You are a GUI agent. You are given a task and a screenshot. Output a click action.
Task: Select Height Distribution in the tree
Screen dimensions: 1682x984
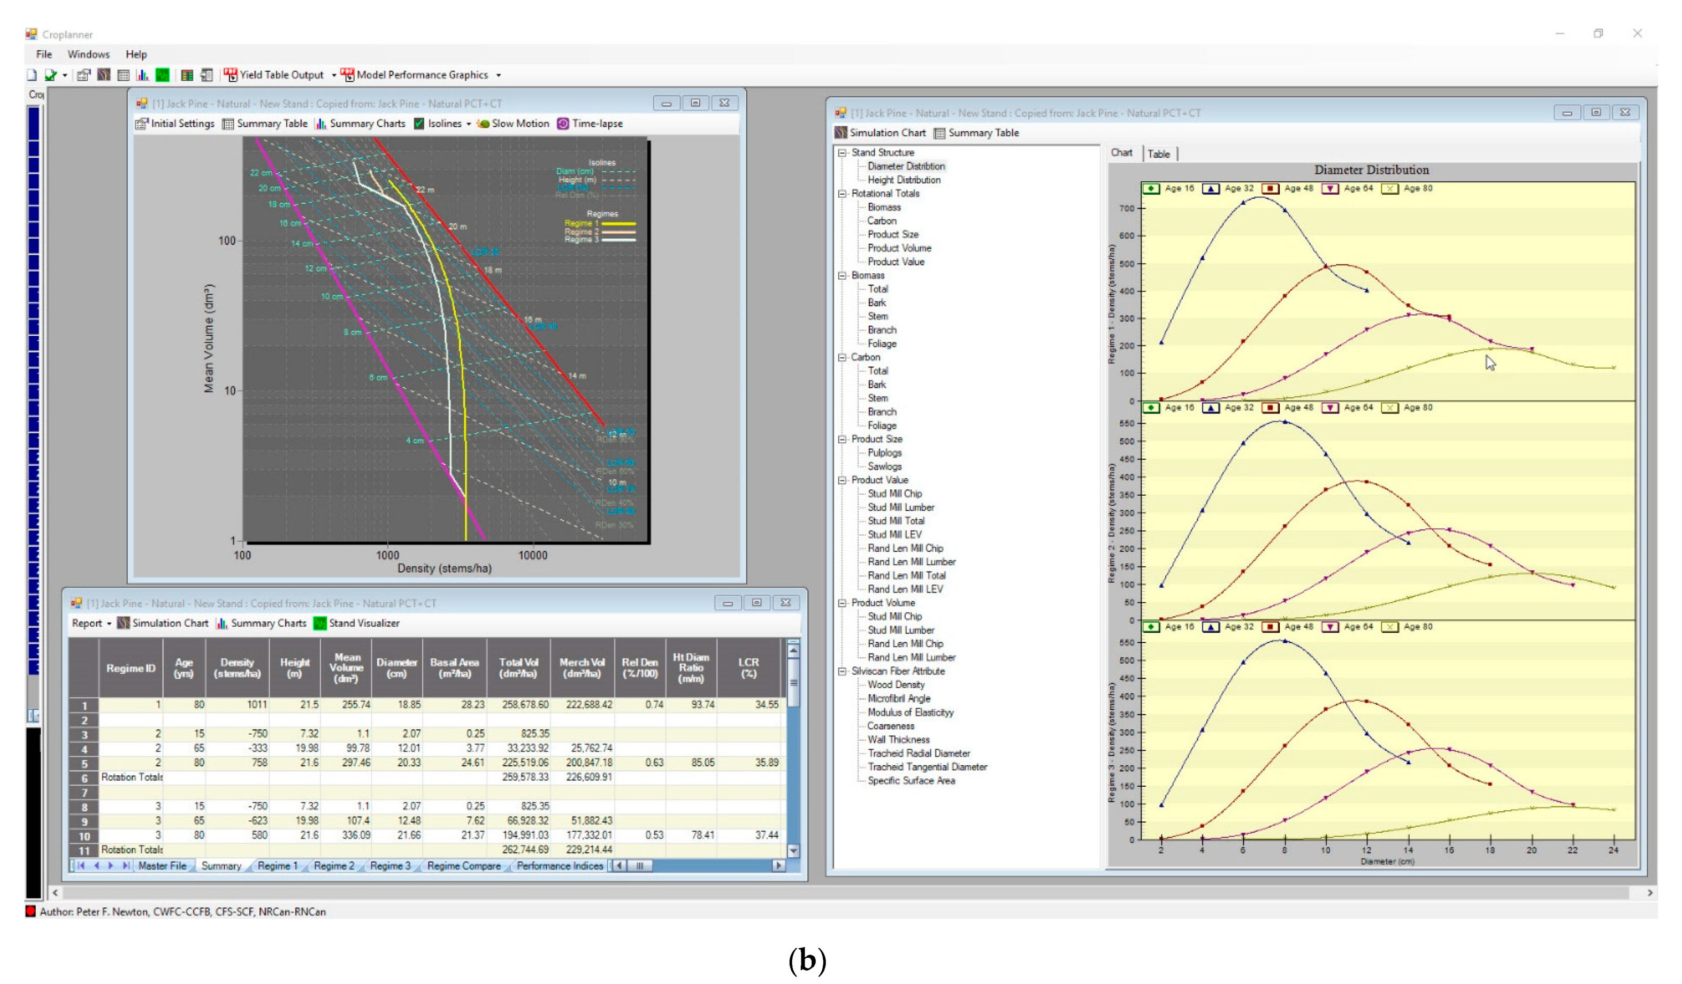[x=904, y=180]
